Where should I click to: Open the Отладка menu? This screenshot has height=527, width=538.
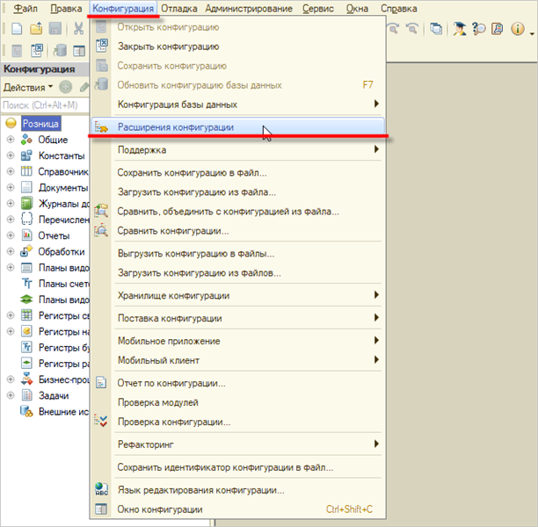pyautogui.click(x=180, y=8)
